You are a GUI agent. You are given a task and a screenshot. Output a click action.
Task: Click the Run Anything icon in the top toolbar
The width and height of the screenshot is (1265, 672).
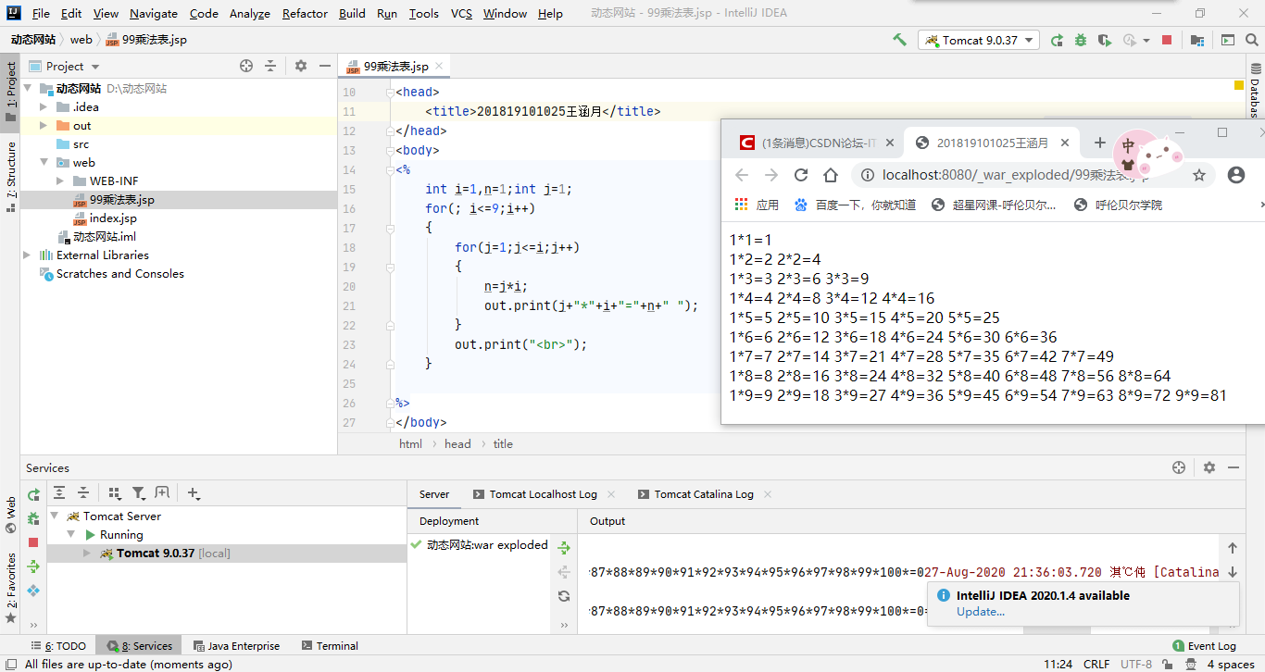[1228, 40]
